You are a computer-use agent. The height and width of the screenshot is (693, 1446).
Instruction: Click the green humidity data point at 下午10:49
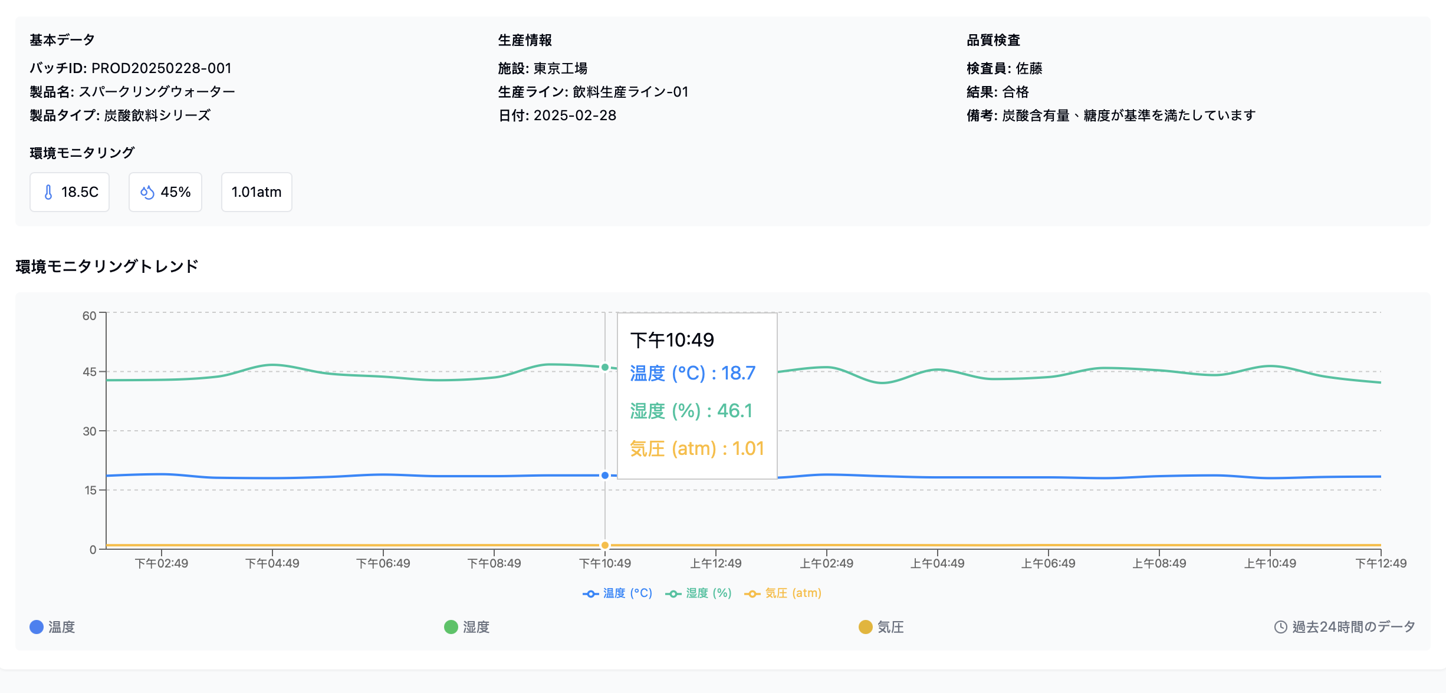605,367
